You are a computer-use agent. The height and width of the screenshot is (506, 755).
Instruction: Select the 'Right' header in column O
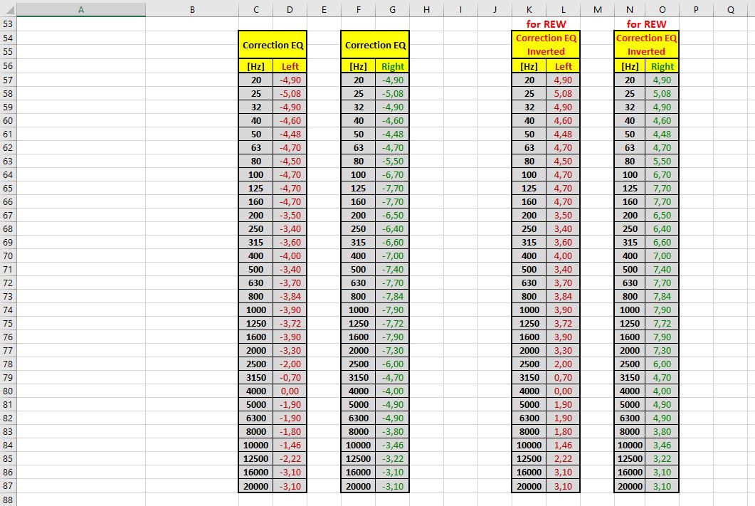click(x=662, y=66)
